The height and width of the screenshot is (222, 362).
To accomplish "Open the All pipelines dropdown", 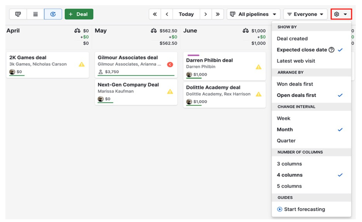I will [x=253, y=14].
